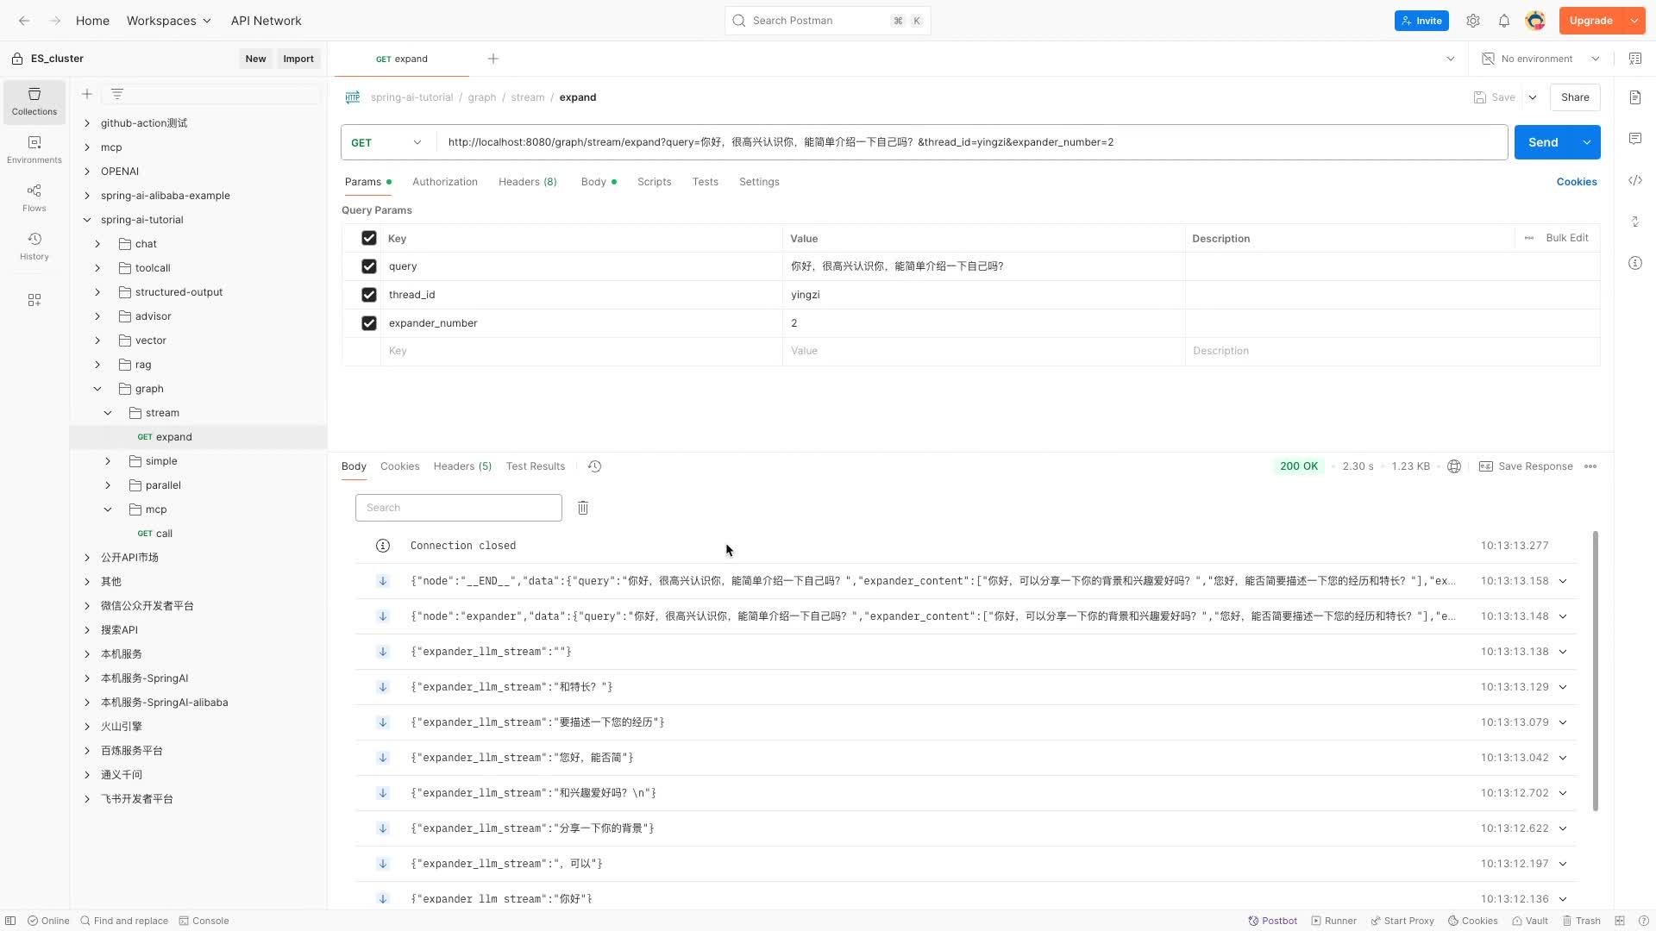The width and height of the screenshot is (1656, 931).
Task: Open the configure workspace sidebar grid icon
Action: pos(34,300)
